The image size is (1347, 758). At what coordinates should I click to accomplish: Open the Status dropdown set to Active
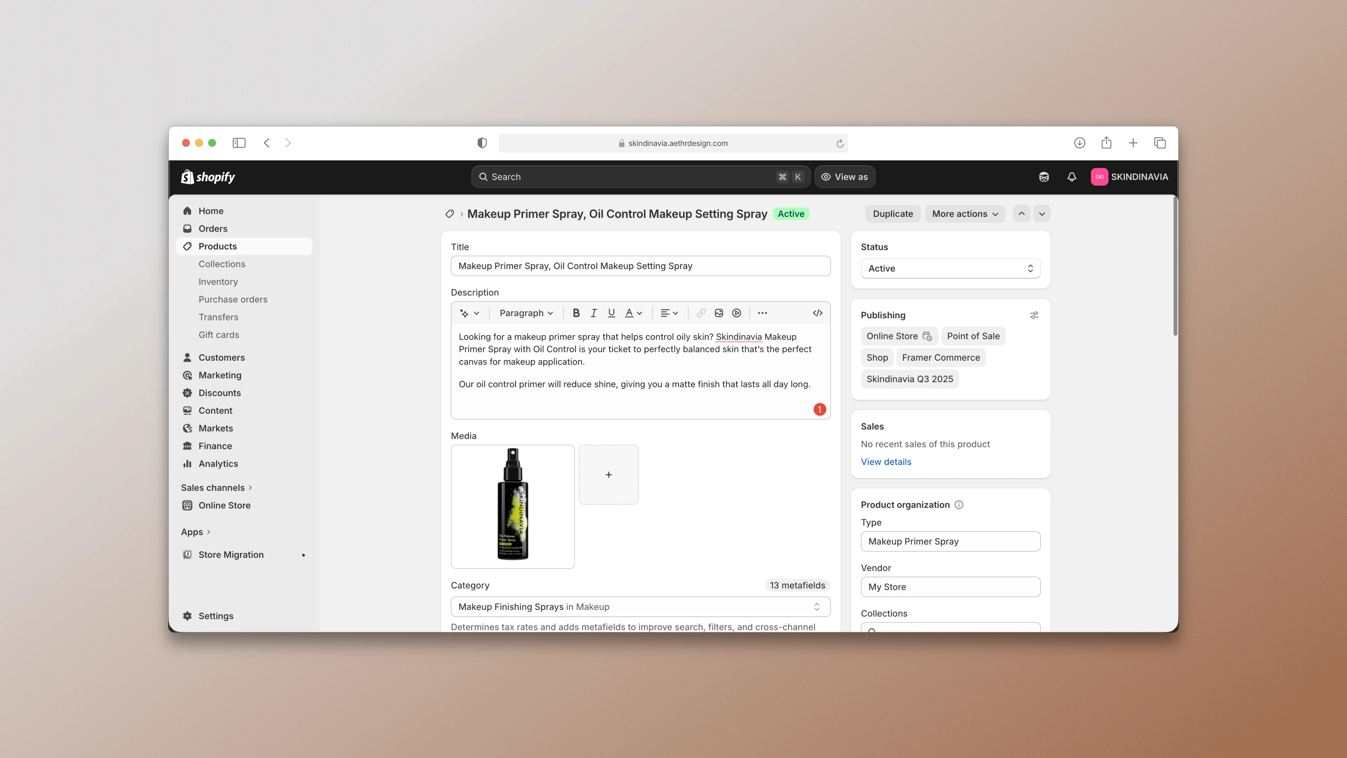[x=950, y=268]
